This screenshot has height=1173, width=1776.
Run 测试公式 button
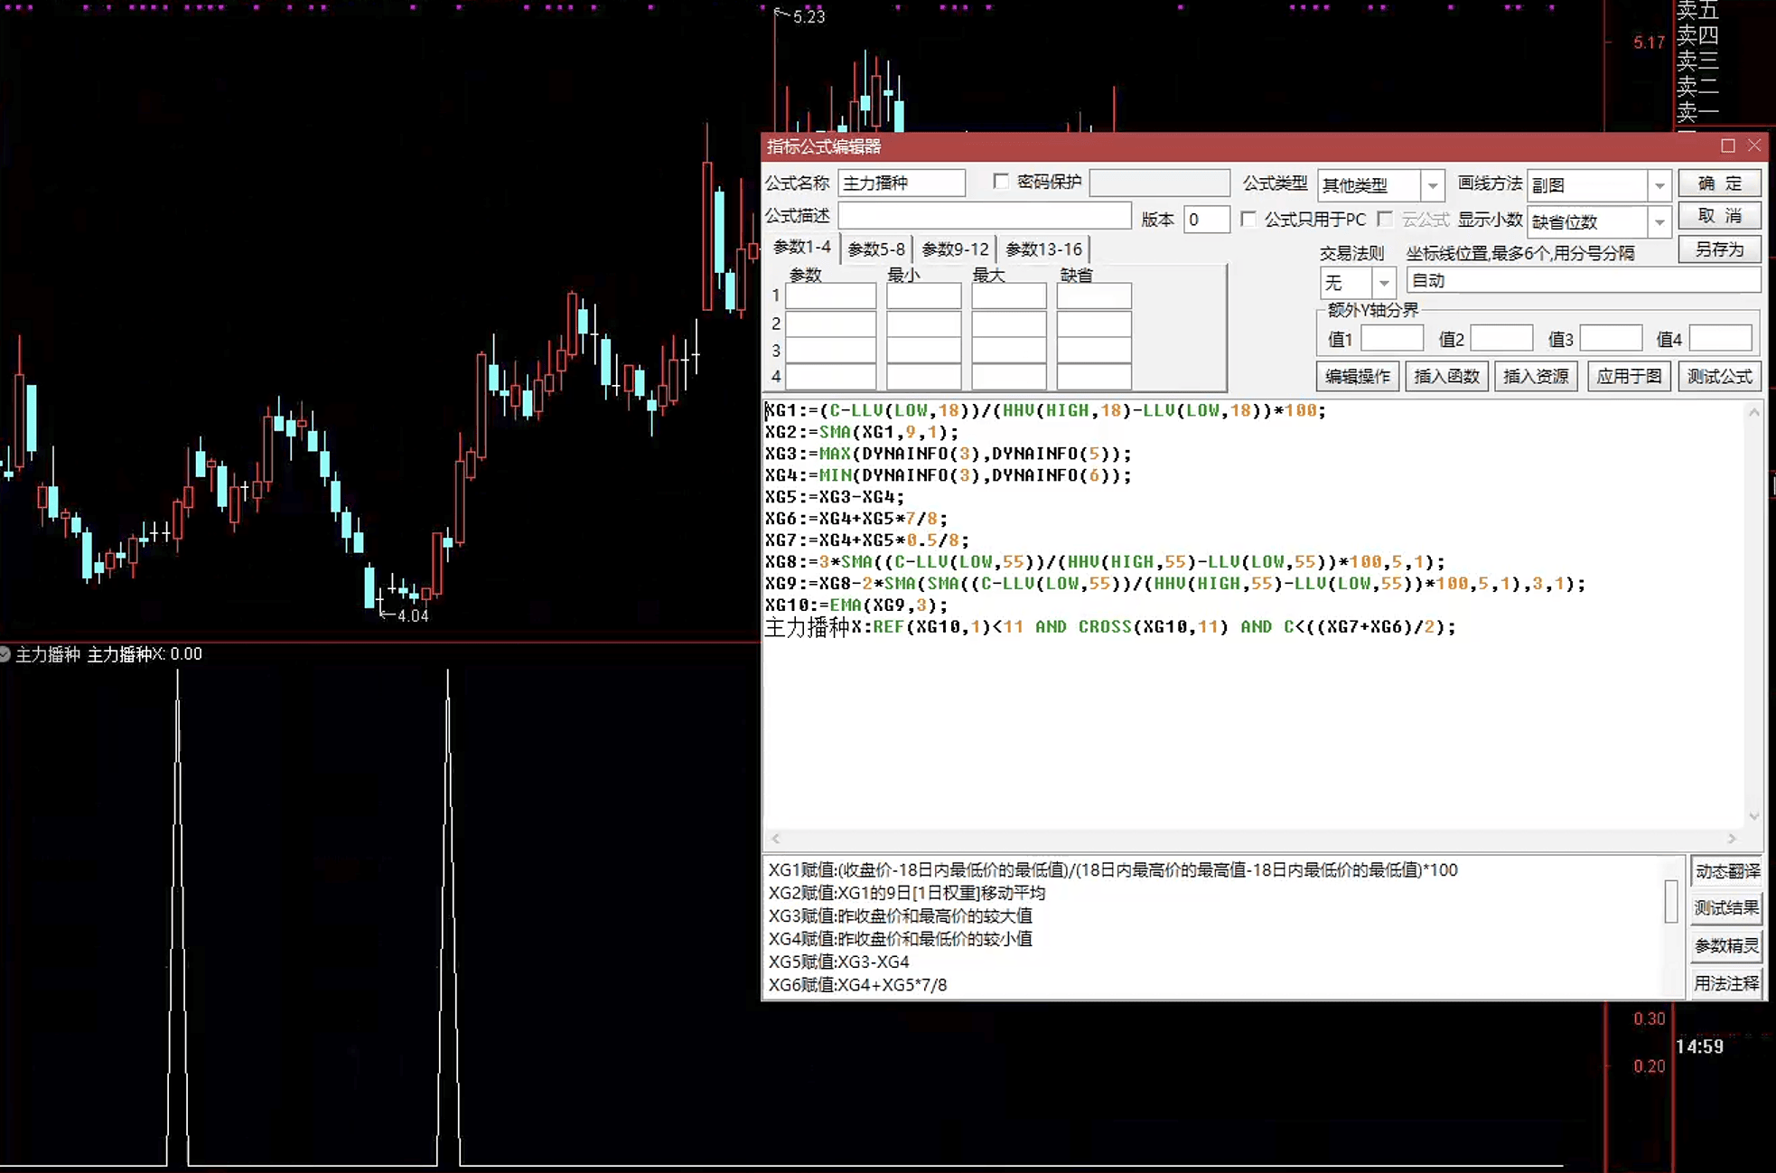pos(1720,376)
